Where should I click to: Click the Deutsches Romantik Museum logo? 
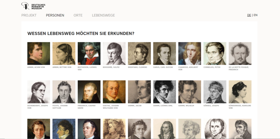tap(33, 6)
